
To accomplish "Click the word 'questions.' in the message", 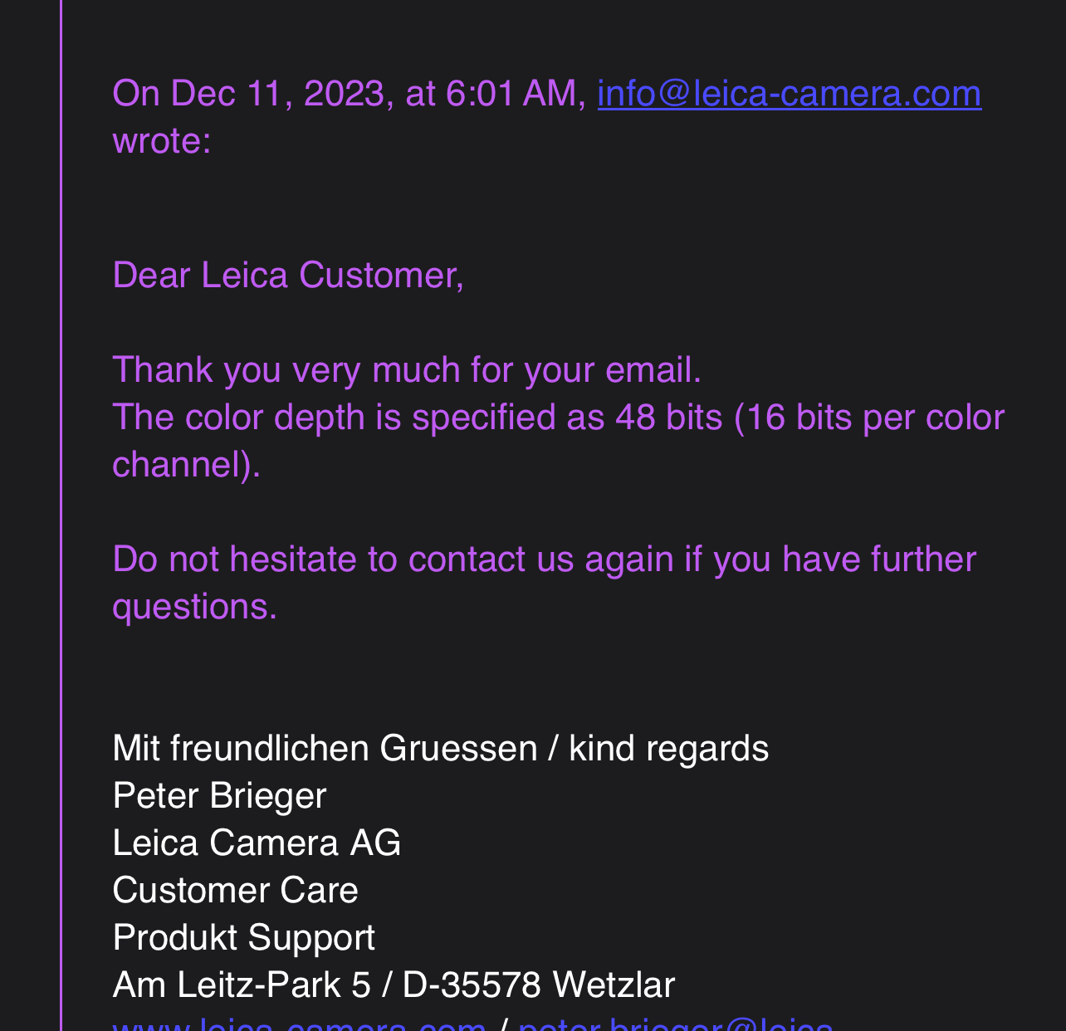I will tap(195, 608).
